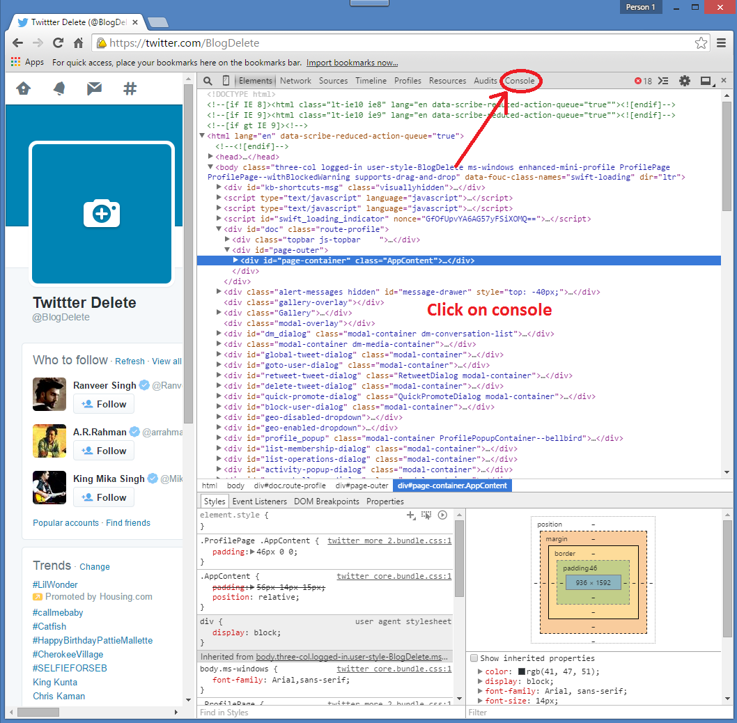Switch to the Elements tab
The image size is (737, 723).
pyautogui.click(x=255, y=81)
